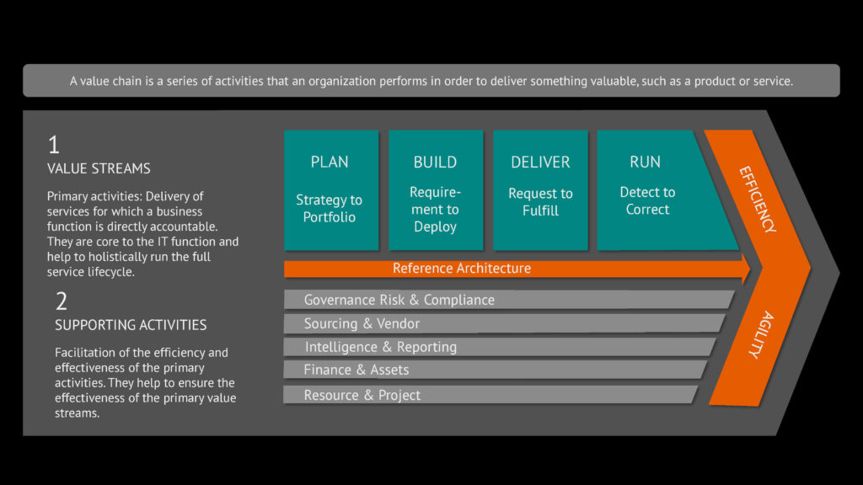Image resolution: width=863 pixels, height=485 pixels.
Task: Select the Resource & Project bar
Action: tap(491, 395)
